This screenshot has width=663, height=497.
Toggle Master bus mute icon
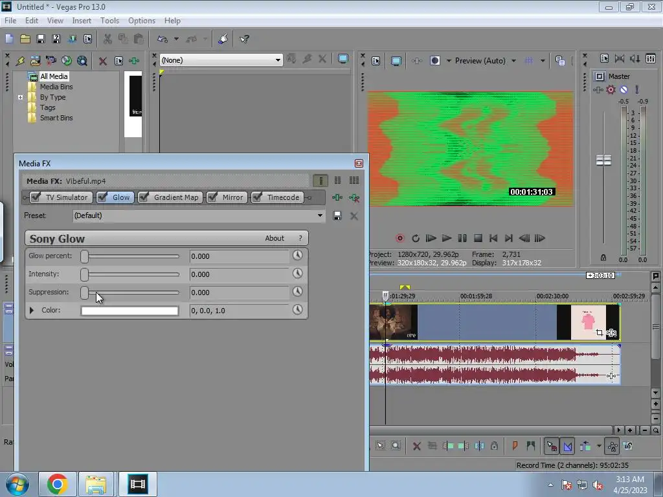tap(624, 89)
